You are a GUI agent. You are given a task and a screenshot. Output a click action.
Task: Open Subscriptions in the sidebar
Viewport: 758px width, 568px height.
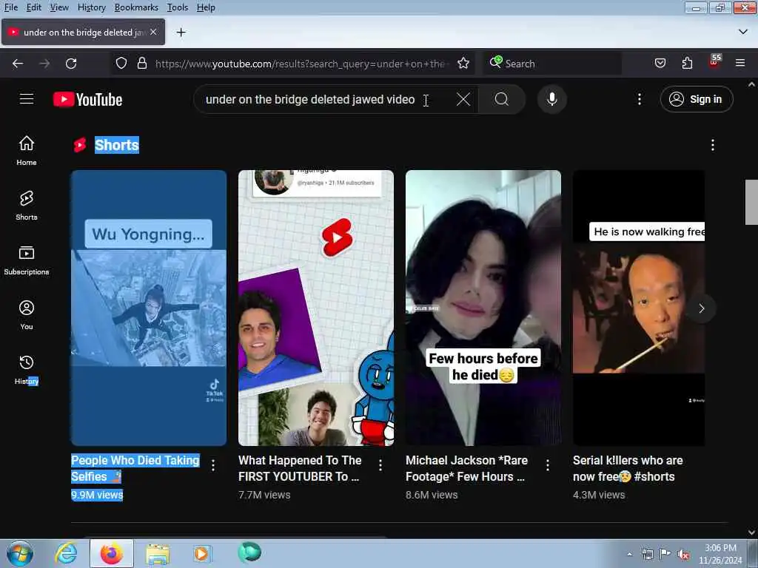pos(27,260)
